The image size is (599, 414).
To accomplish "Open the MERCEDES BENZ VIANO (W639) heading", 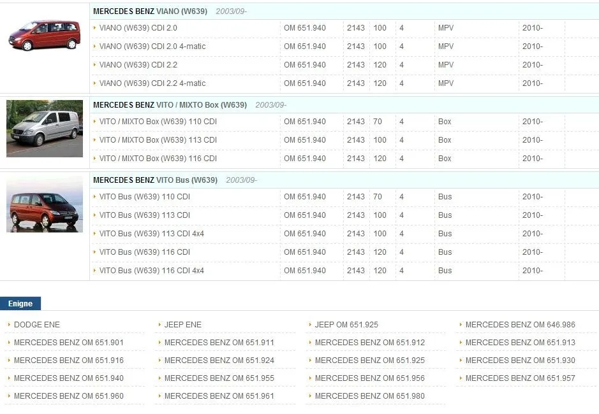I will pyautogui.click(x=150, y=11).
